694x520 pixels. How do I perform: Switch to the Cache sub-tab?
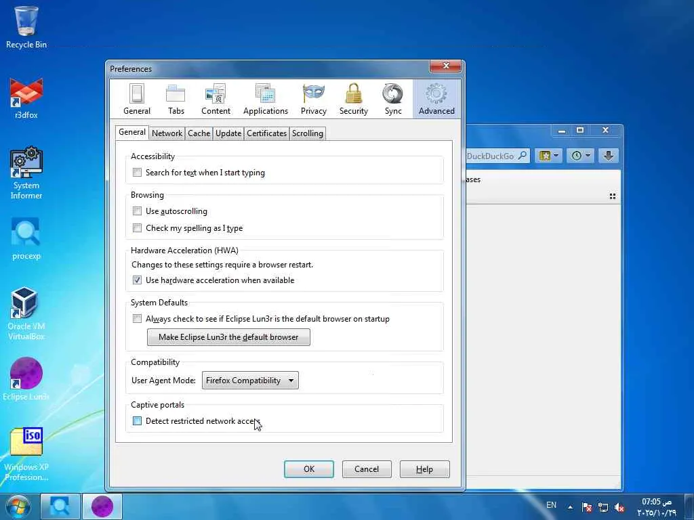[199, 133]
